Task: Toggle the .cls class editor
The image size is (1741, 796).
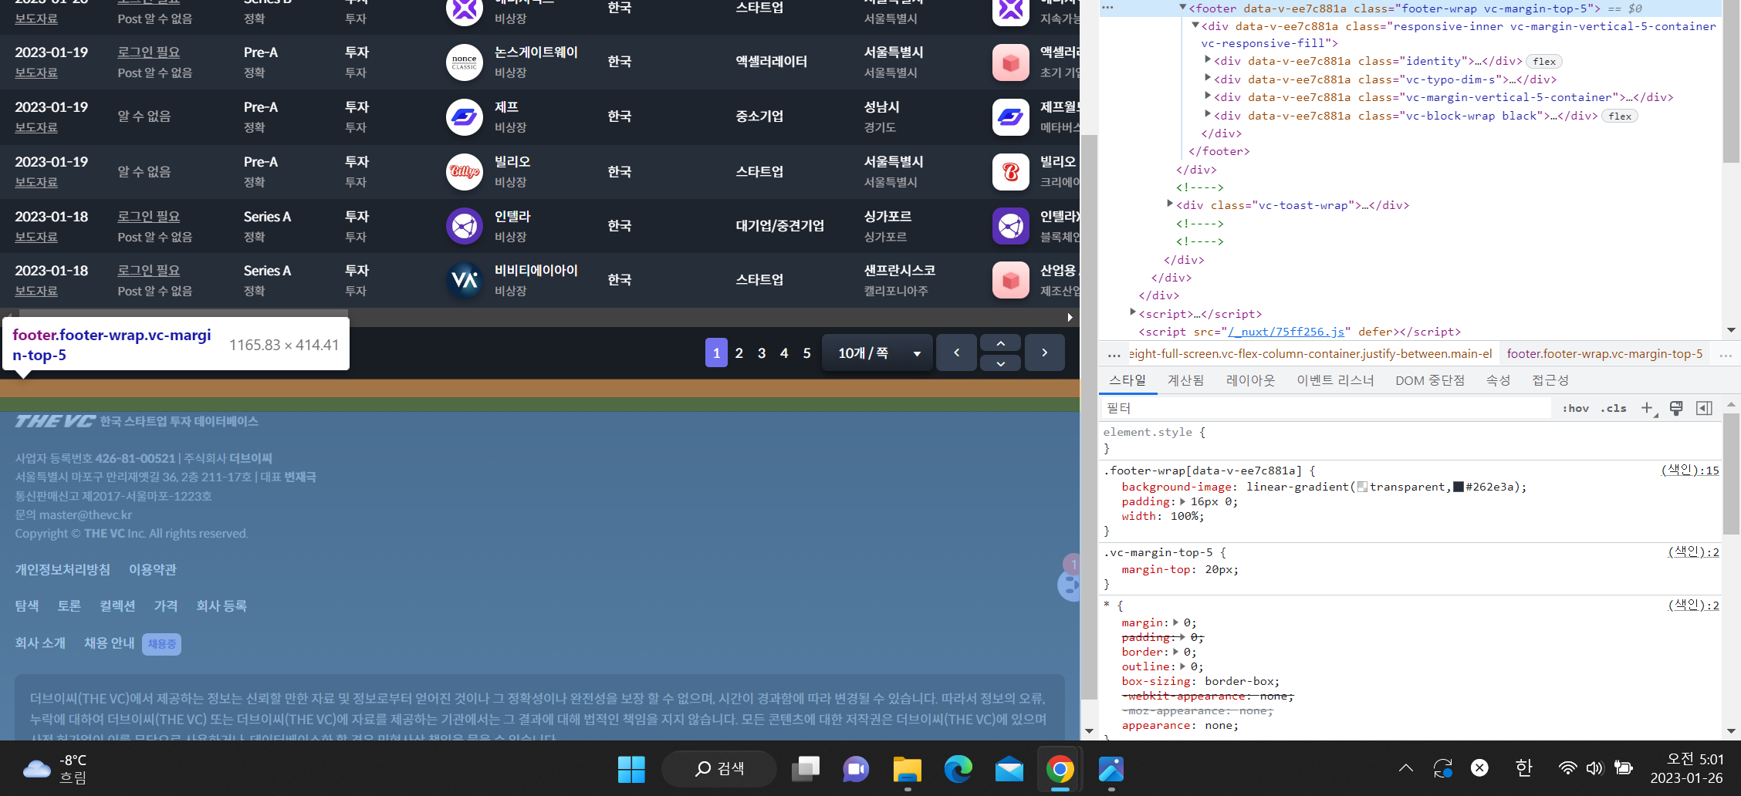Action: tap(1614, 408)
